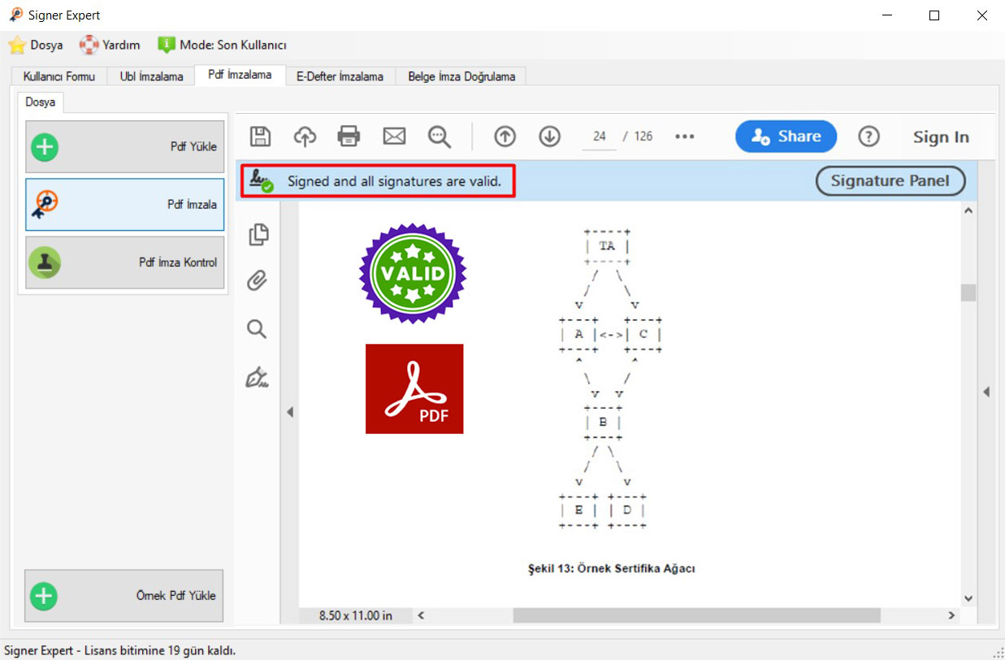Click the Pdf İmzala button

click(124, 205)
